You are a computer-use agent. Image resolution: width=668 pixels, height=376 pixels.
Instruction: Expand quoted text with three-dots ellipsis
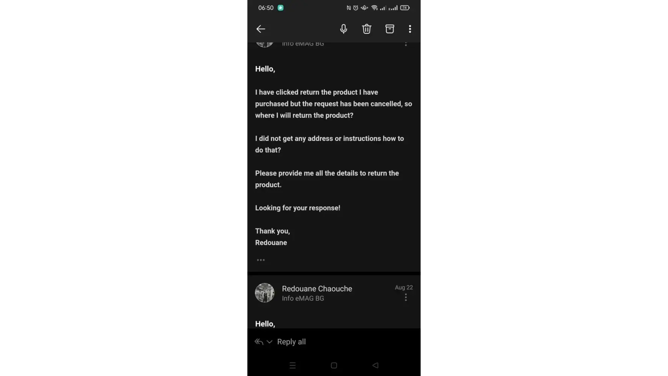pos(261,260)
